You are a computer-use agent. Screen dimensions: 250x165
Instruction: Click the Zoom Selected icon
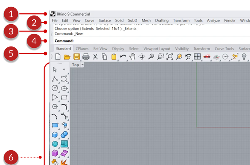coord(179,57)
